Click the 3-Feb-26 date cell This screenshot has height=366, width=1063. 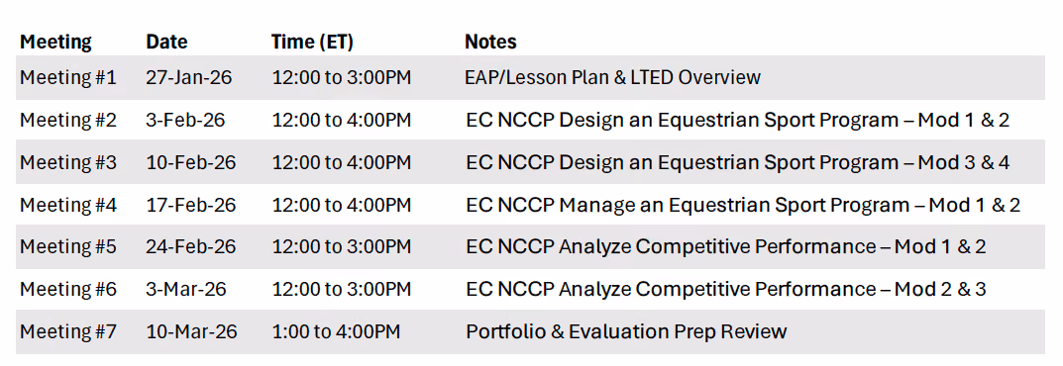tap(186, 121)
